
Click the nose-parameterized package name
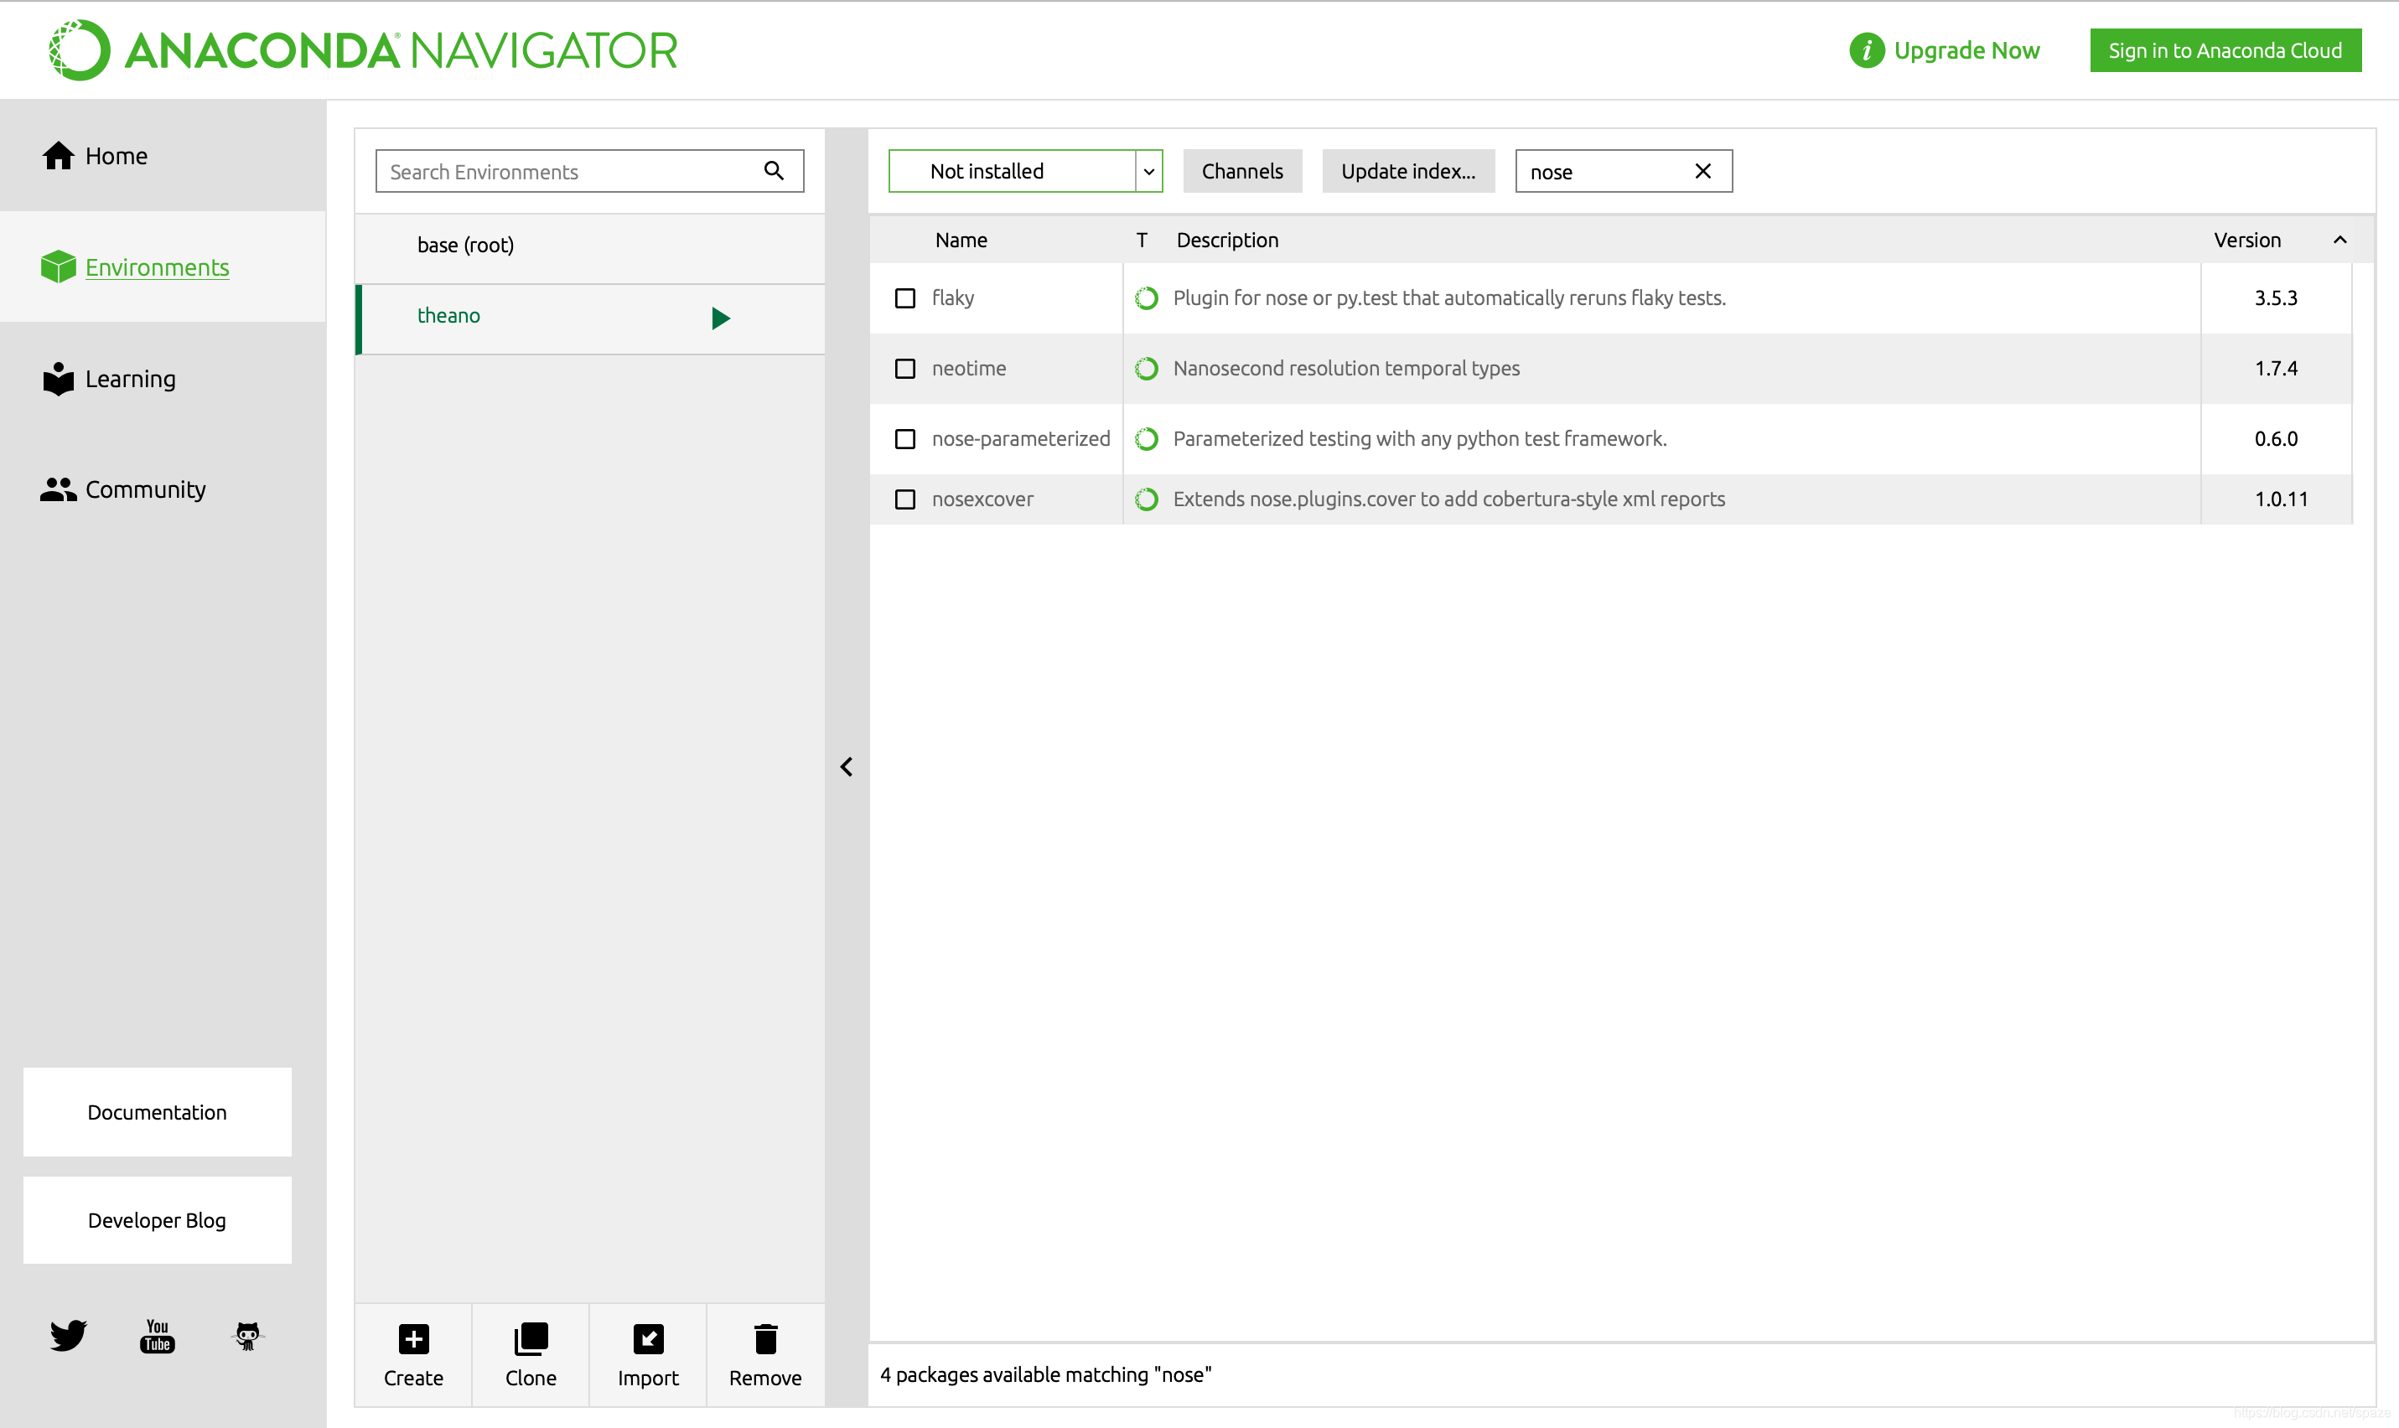pos(1021,439)
